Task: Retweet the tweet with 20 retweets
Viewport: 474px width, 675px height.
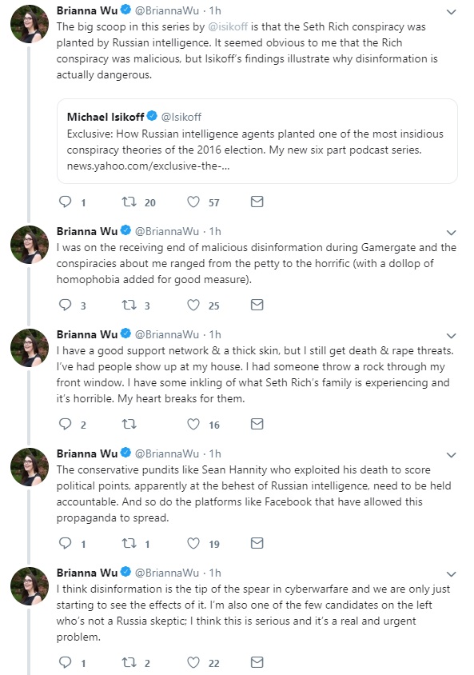Action: tap(129, 202)
